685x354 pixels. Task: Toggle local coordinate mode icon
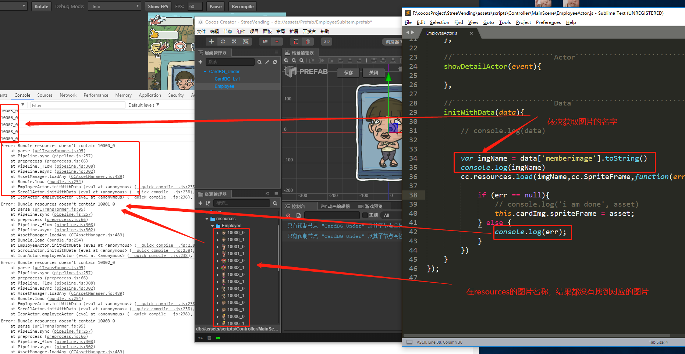pyautogui.click(x=296, y=42)
